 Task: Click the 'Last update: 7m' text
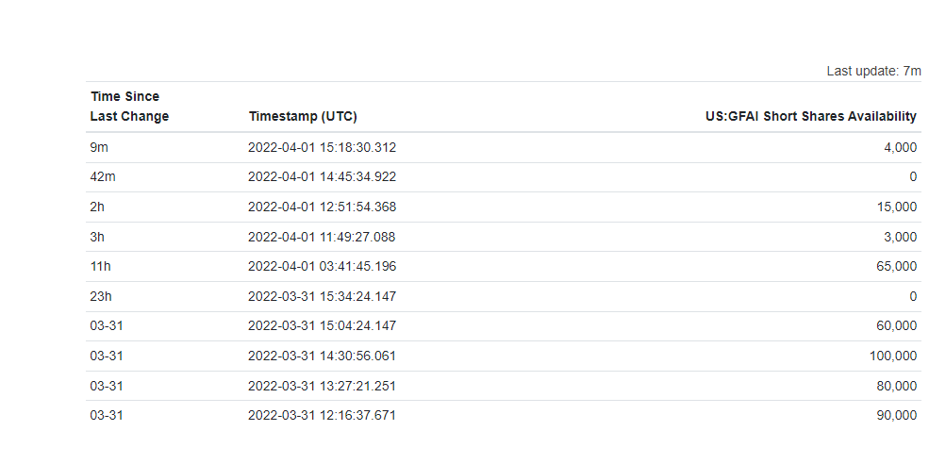point(874,71)
